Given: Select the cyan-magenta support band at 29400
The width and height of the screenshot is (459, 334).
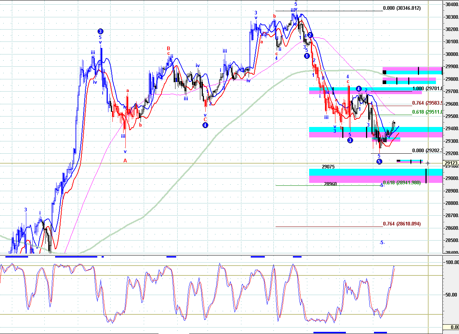Looking at the screenshot, I should [x=375, y=132].
